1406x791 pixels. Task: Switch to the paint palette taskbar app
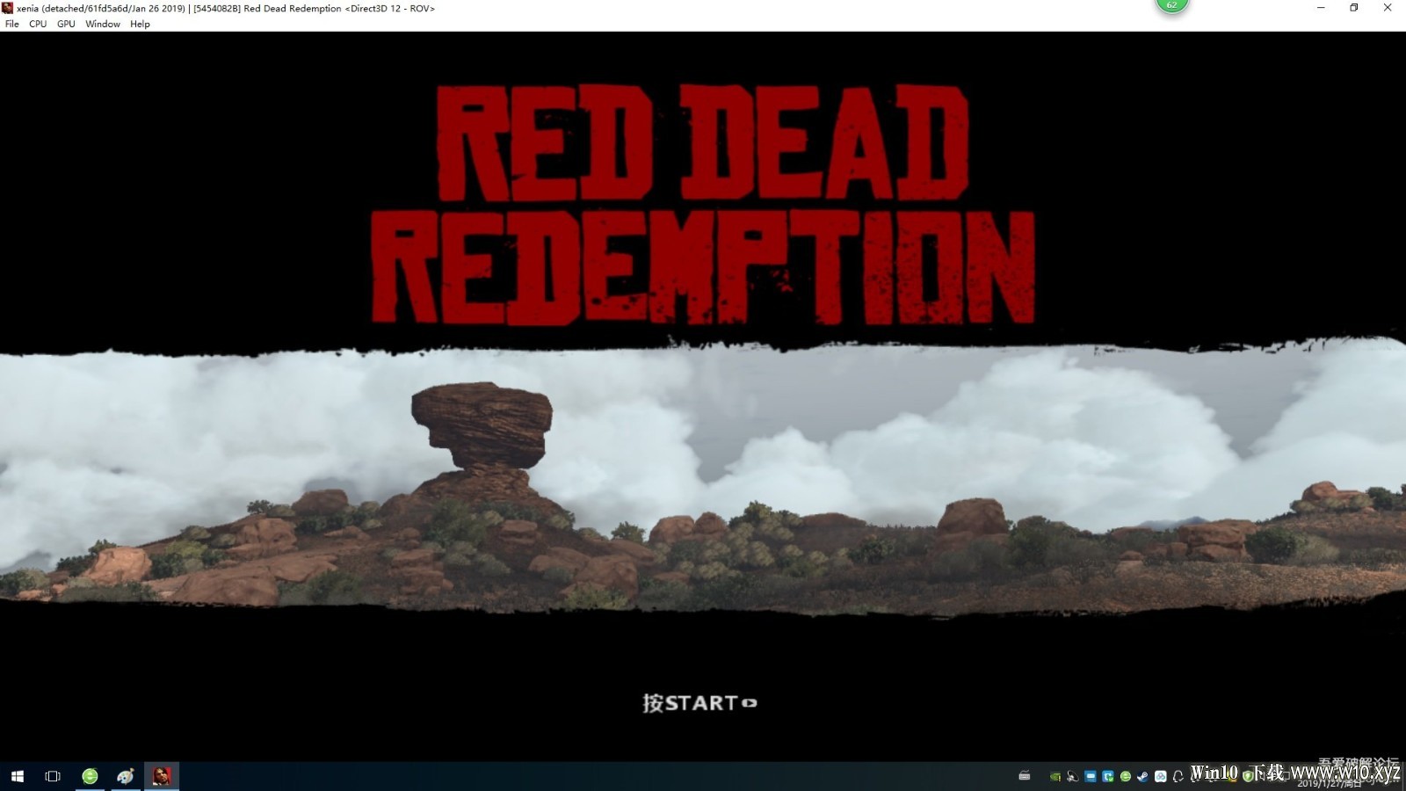coord(126,776)
